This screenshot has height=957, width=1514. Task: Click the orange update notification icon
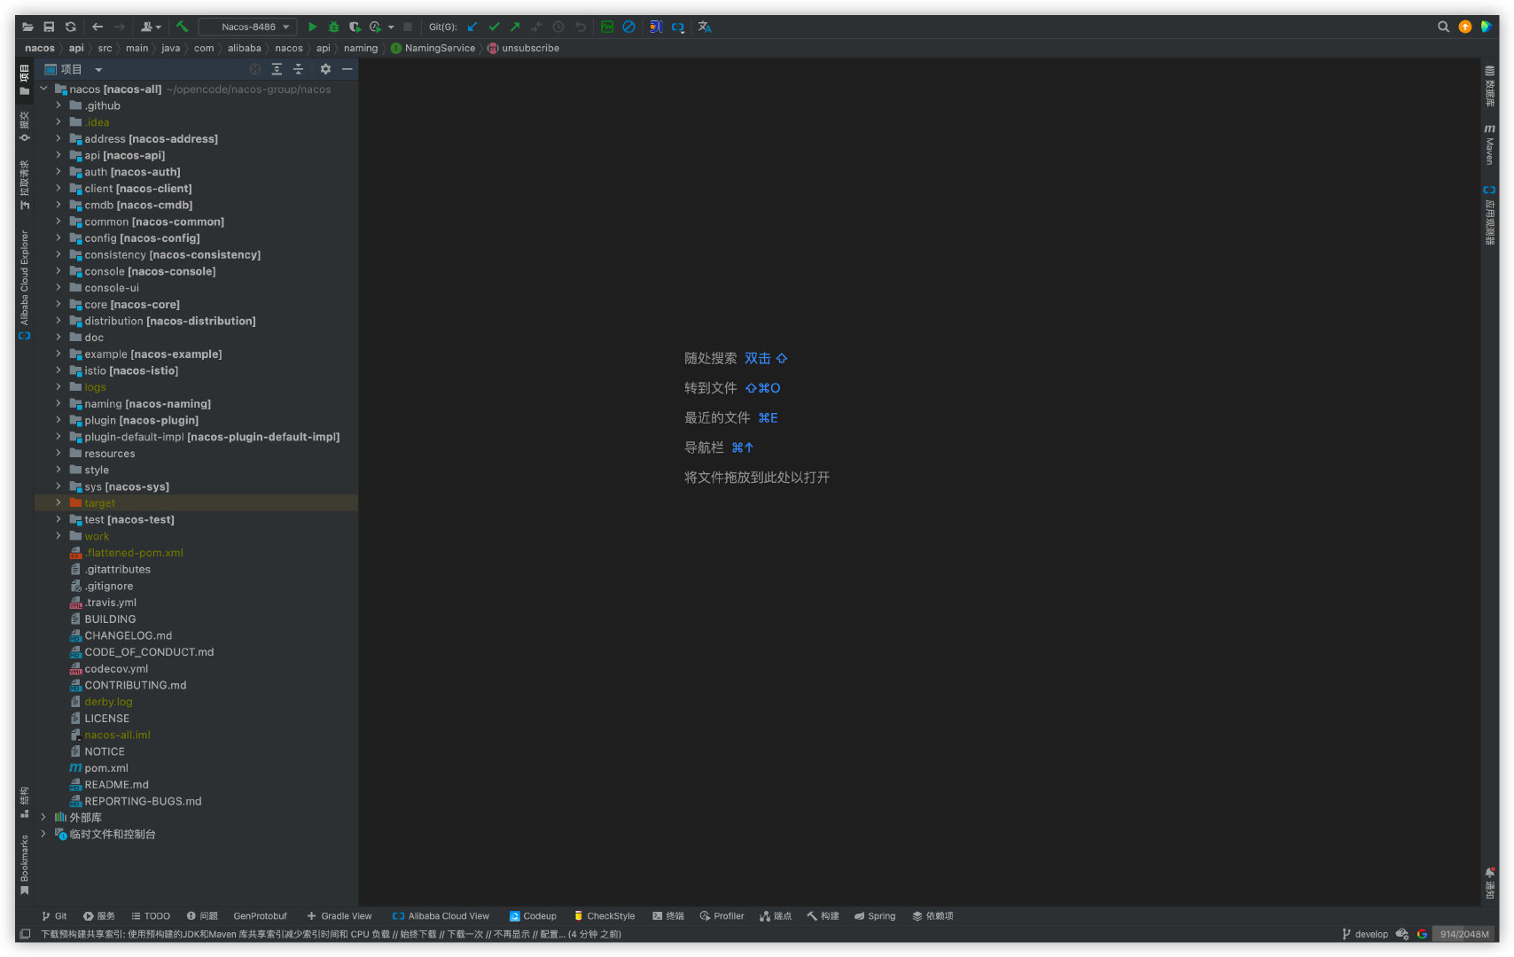pos(1464,27)
